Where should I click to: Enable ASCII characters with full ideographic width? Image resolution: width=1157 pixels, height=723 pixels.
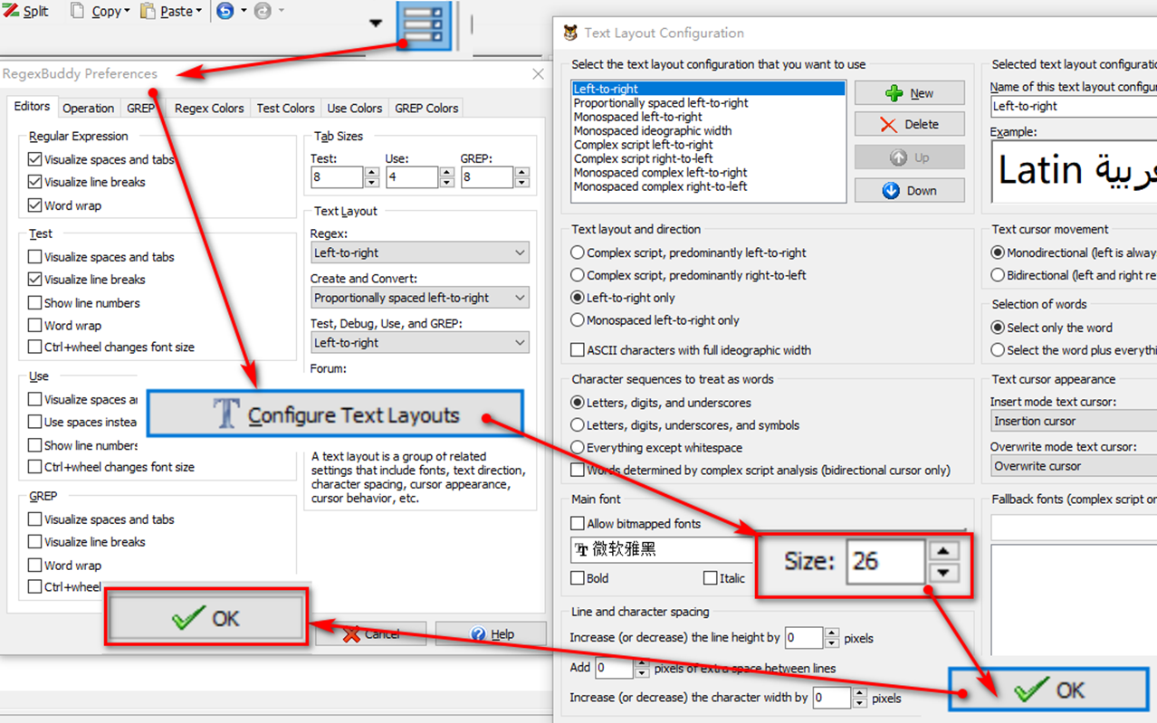pyautogui.click(x=578, y=350)
